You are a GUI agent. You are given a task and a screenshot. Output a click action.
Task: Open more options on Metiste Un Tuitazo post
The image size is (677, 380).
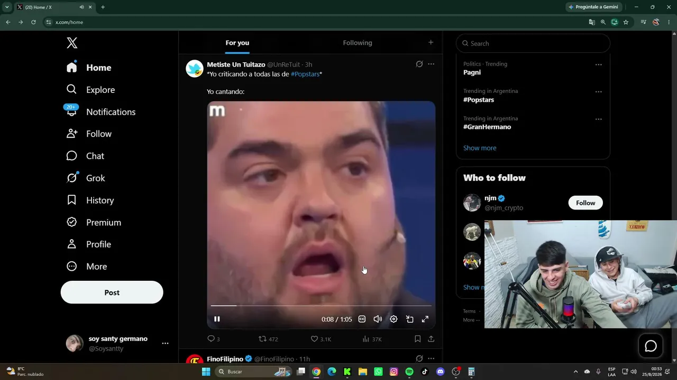pos(431,64)
